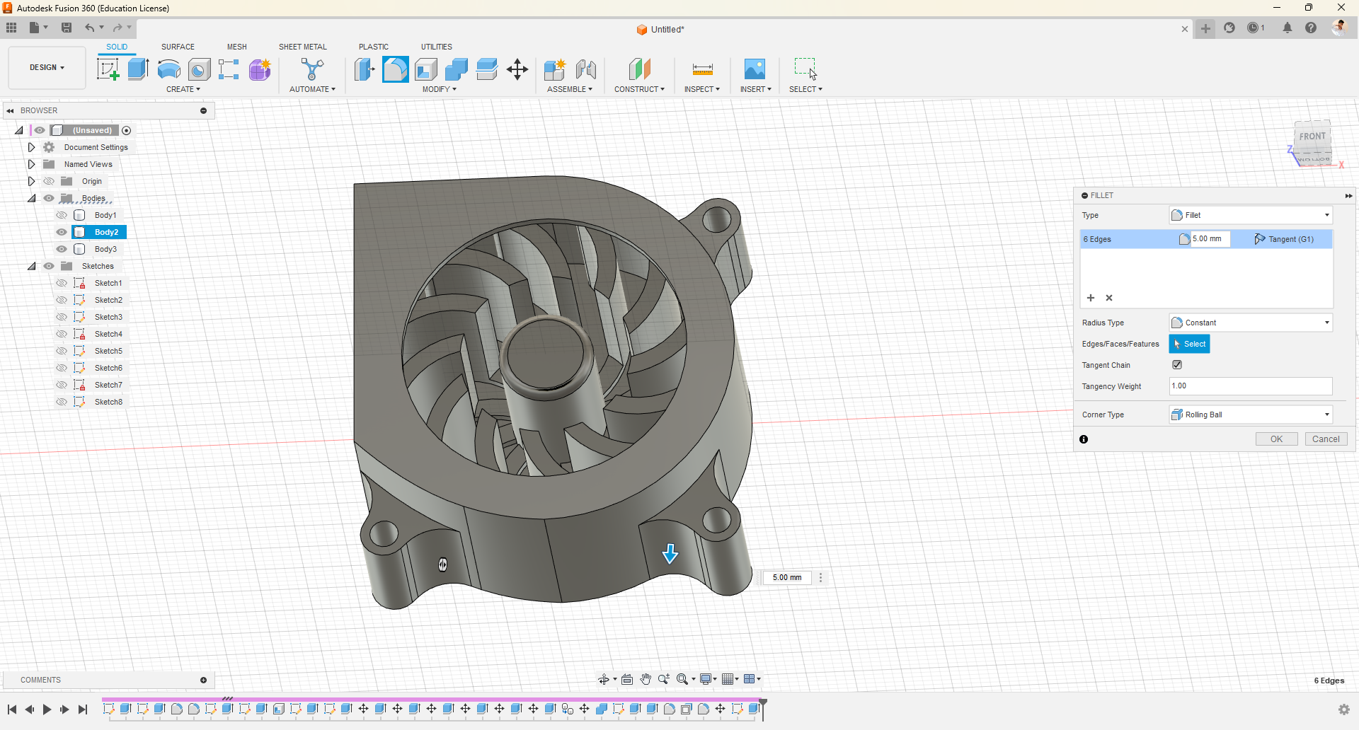Switch to the Surface tab
The width and height of the screenshot is (1359, 730).
tap(178, 47)
